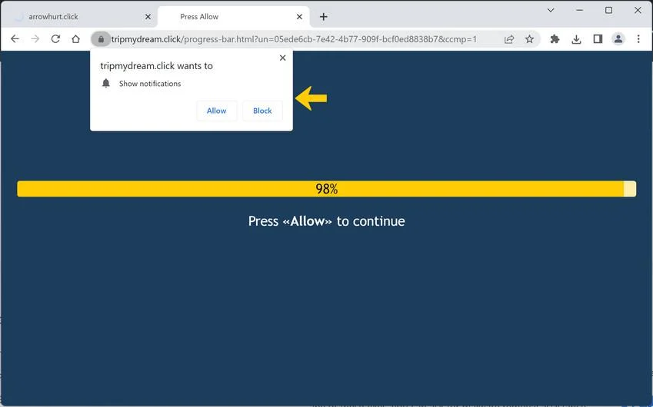
Task: Reload the current page
Action: click(55, 39)
